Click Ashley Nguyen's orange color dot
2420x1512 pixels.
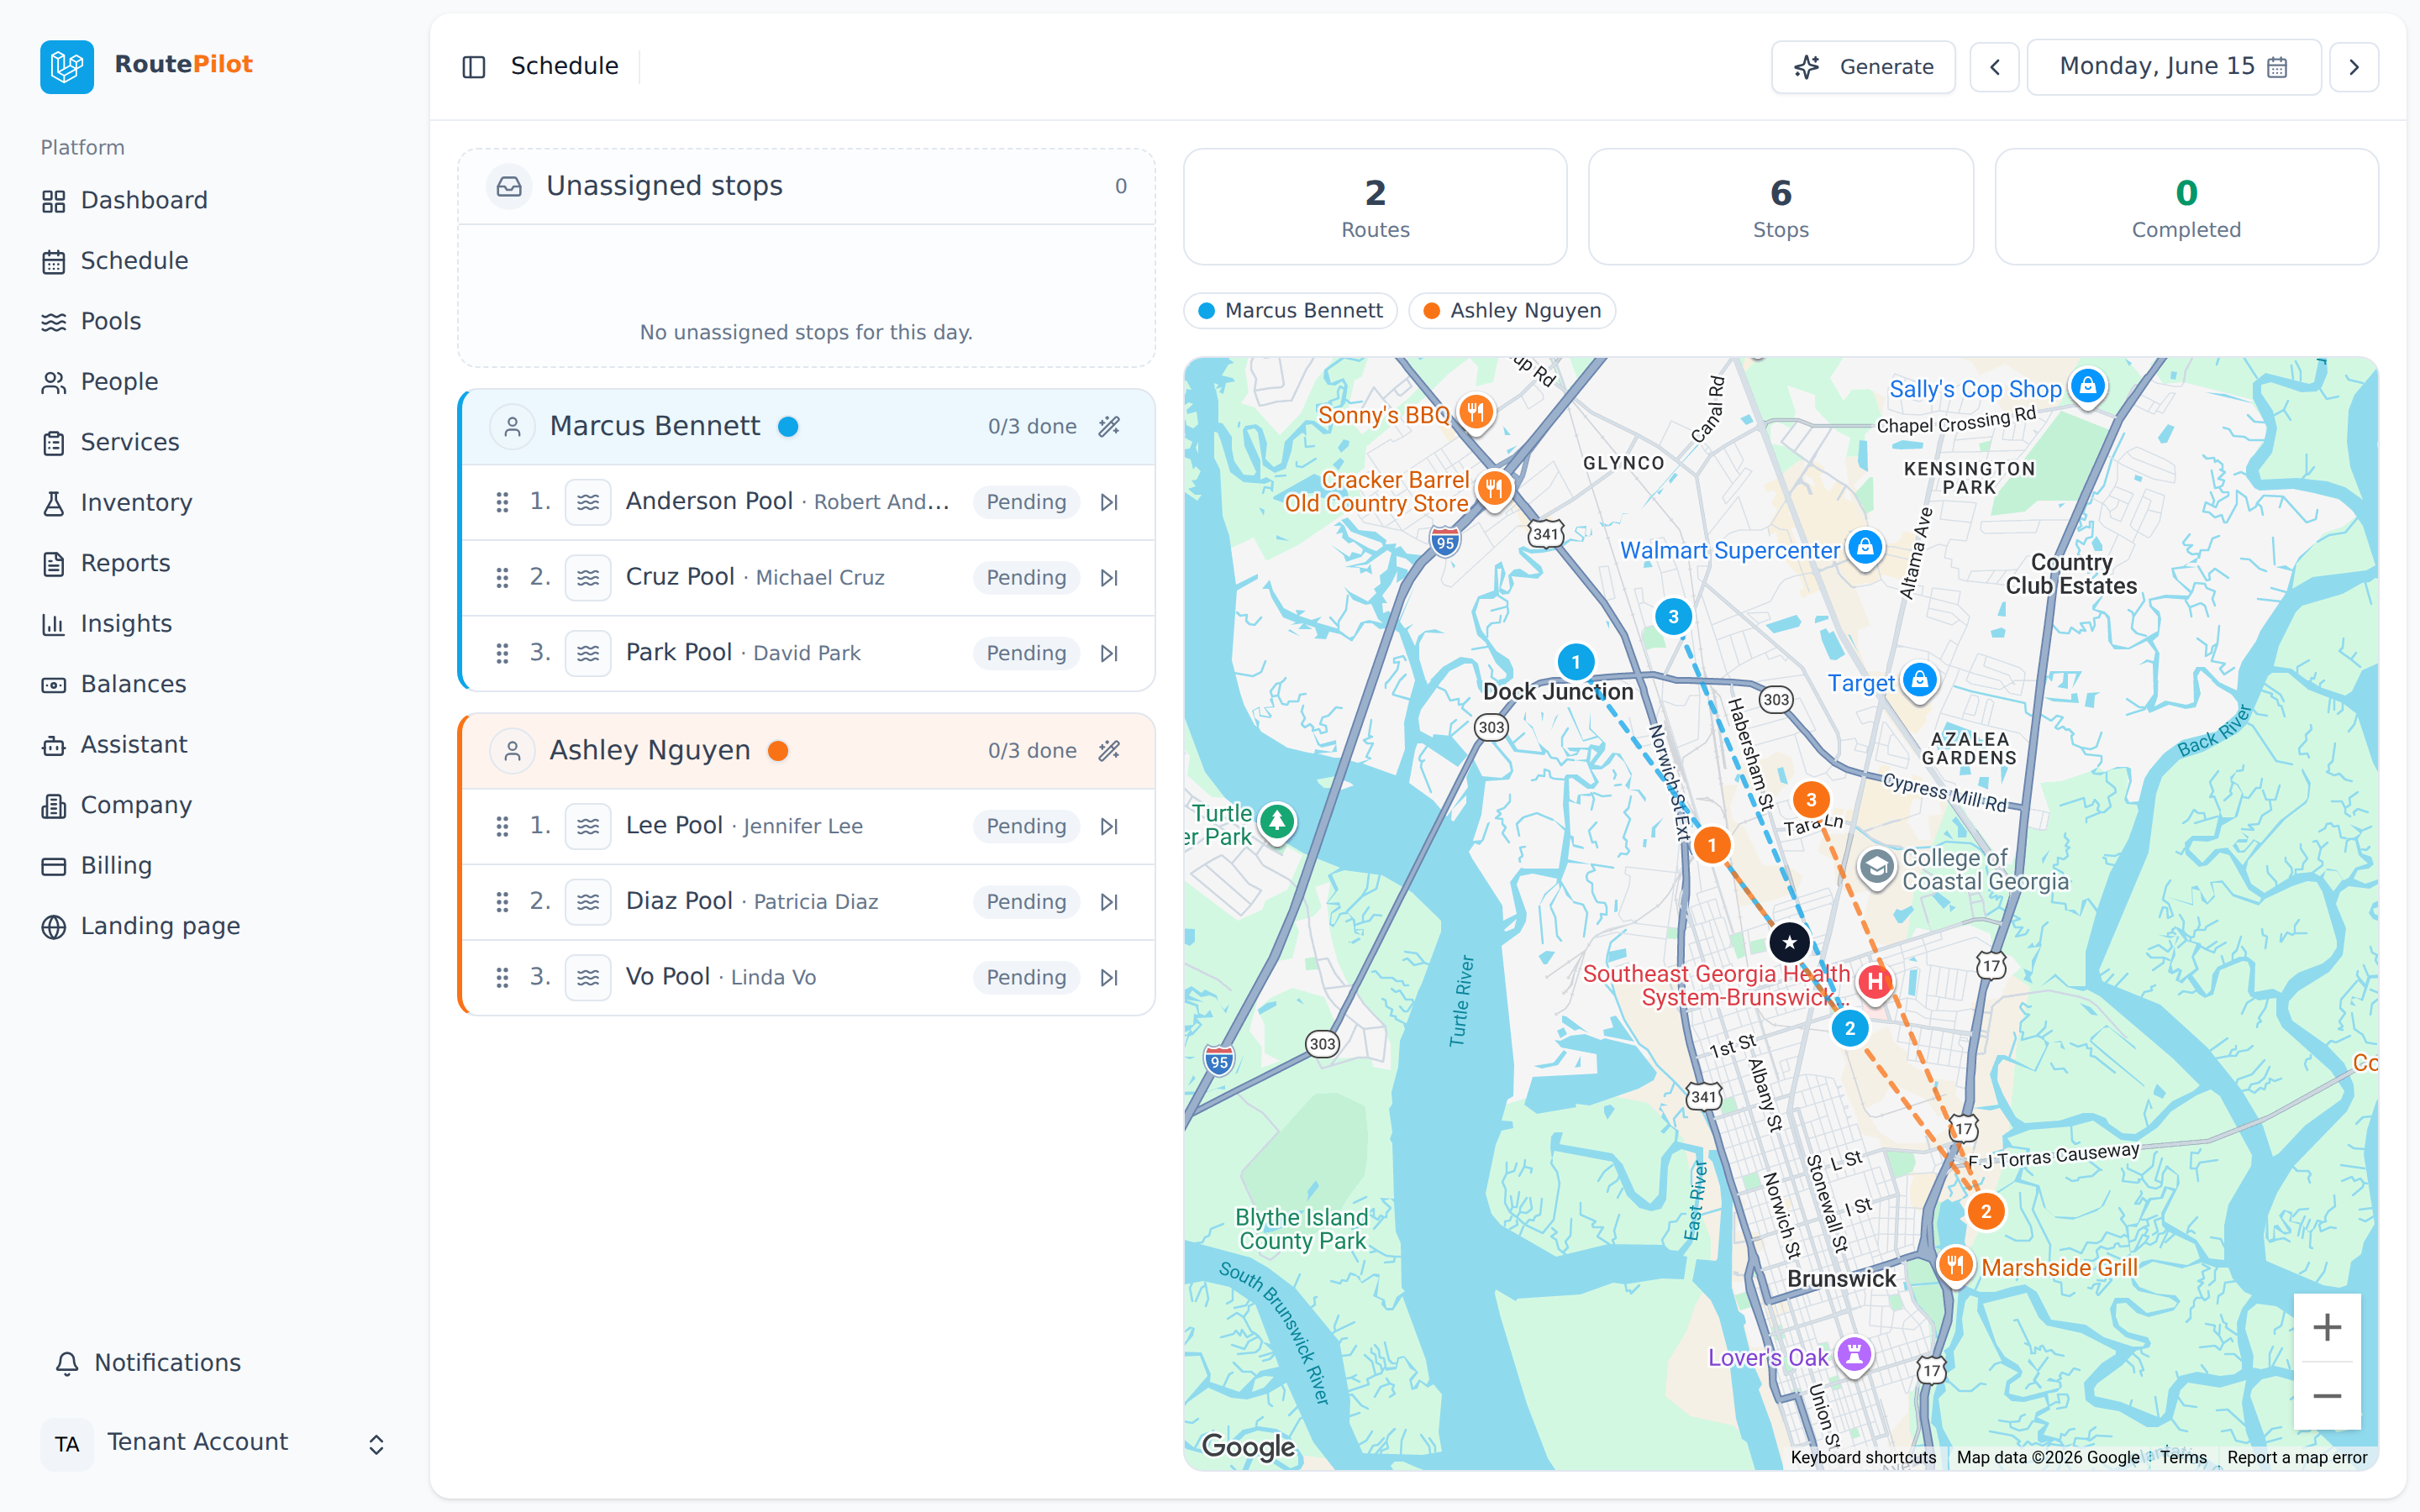tap(778, 751)
